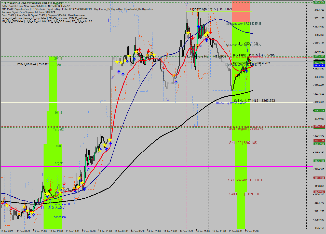Select the green 3414.974 price tag
326x234 pixels.
pos(319,2)
